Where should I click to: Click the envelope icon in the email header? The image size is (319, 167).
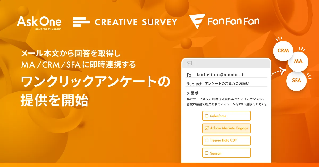click(189, 63)
